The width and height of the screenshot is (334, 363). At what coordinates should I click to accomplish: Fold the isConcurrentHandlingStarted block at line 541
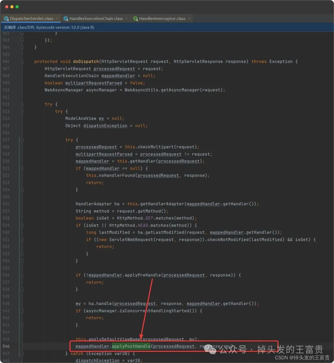pos(22,311)
